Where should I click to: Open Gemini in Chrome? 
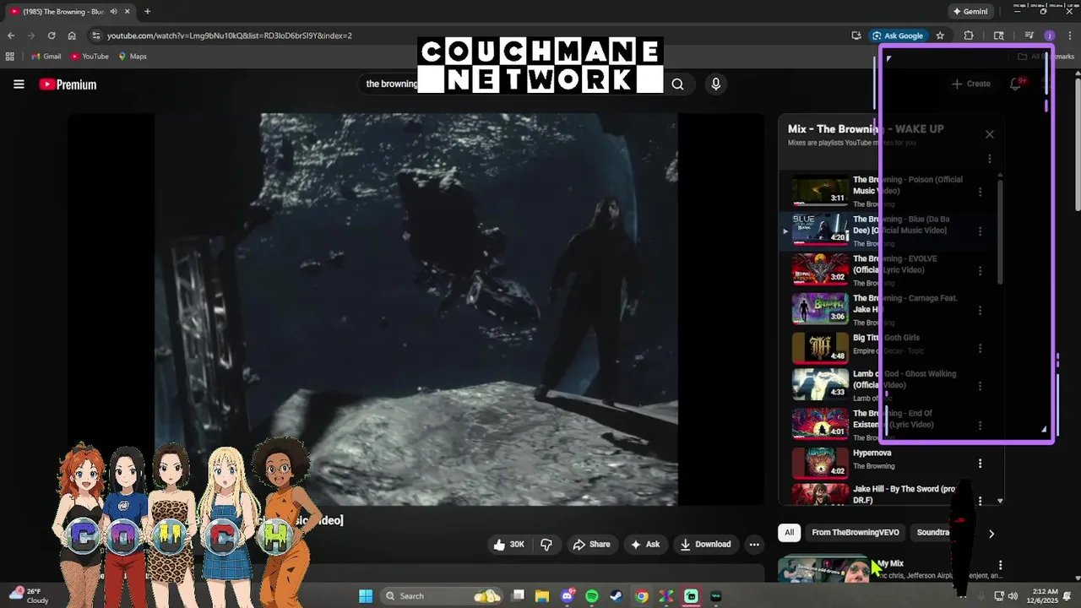970,12
